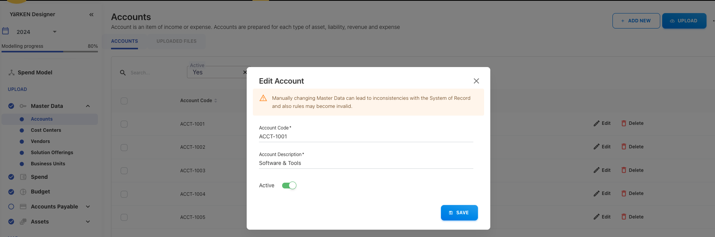The image size is (715, 237).
Task: Click pencil Edit icon for ACCT-1001 row
Action: click(x=596, y=123)
